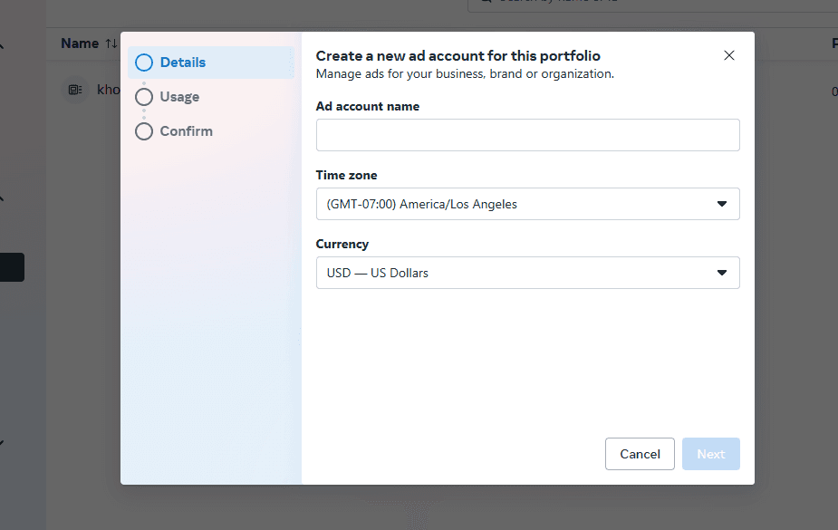Click the Cancel button
This screenshot has width=838, height=530.
640,454
